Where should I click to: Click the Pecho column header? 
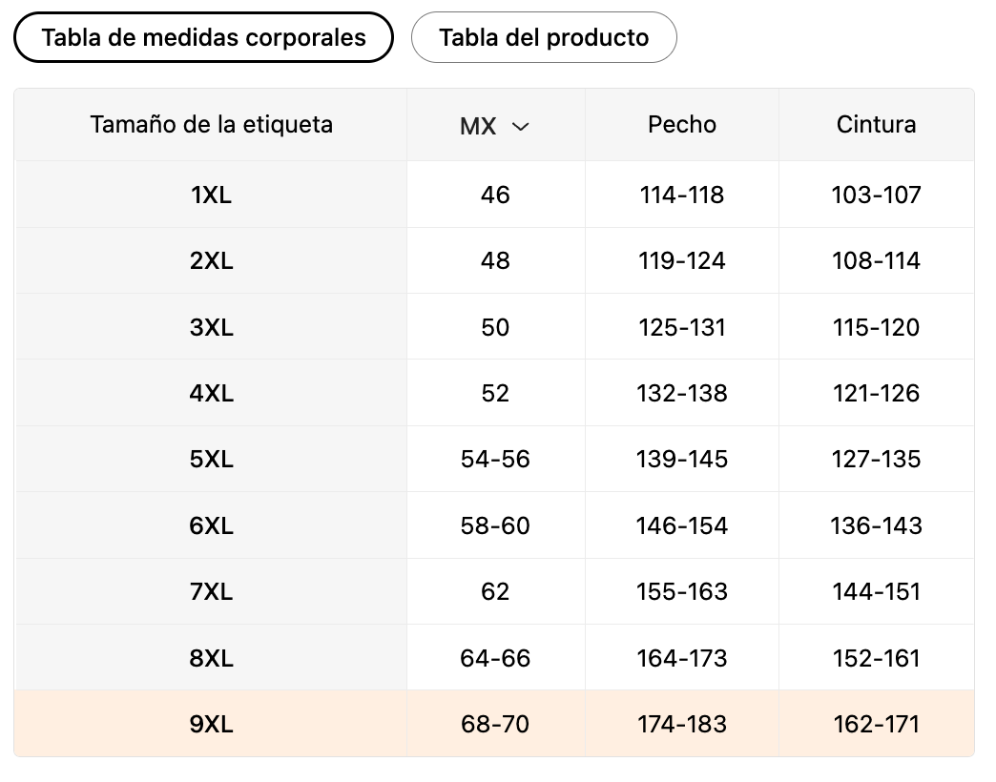[682, 125]
